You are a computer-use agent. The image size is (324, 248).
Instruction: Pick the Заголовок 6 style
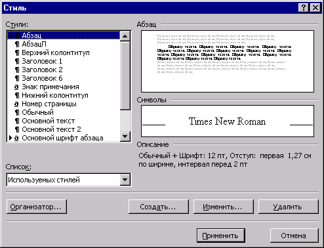pos(64,78)
